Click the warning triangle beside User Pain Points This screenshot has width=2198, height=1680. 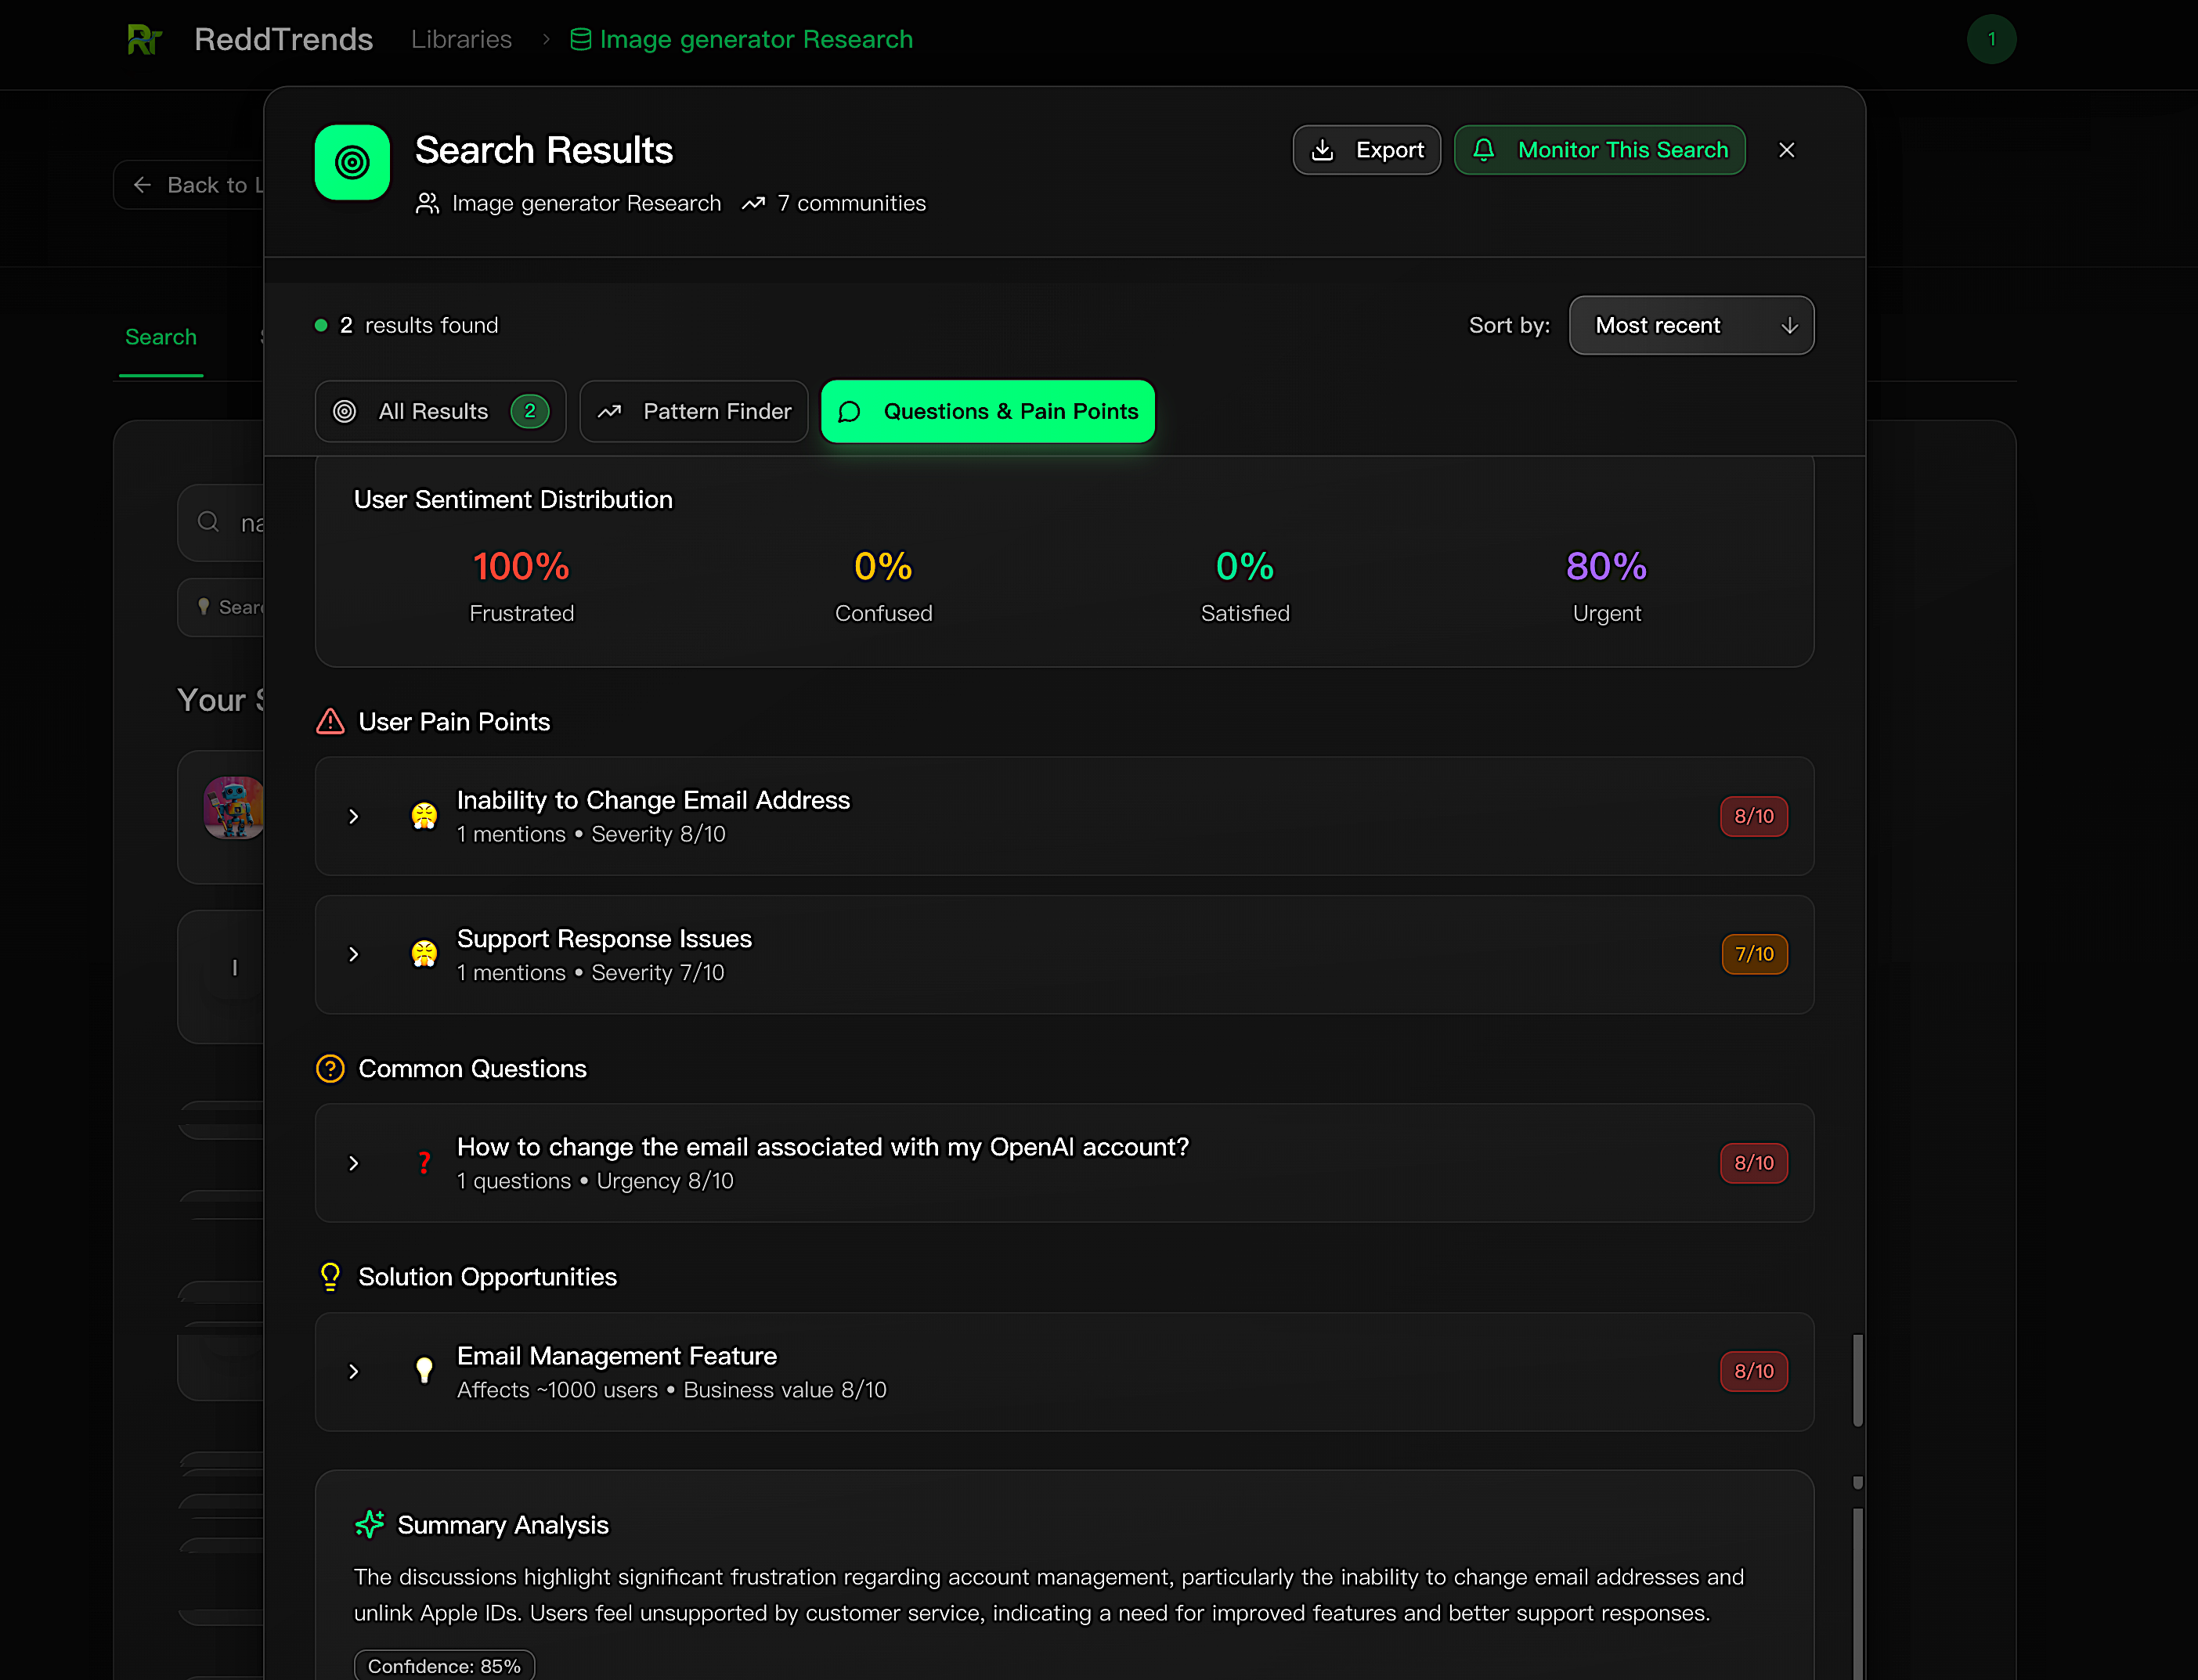click(330, 721)
